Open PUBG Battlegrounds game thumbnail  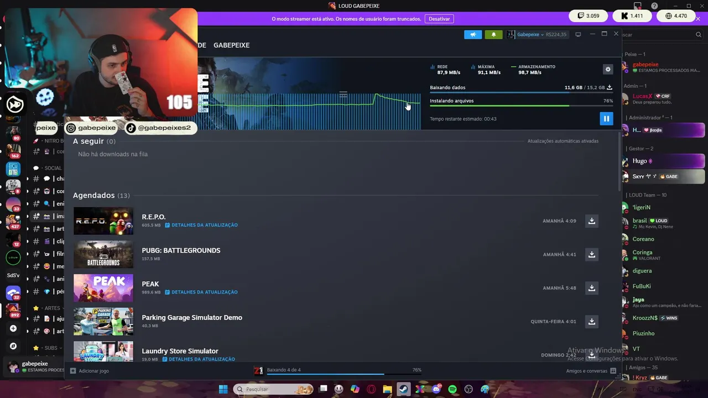[103, 254]
